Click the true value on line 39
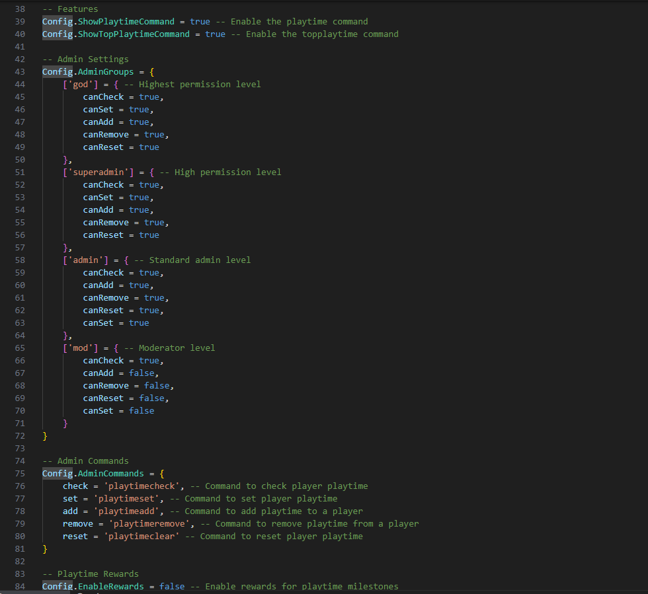648x594 pixels. point(200,22)
